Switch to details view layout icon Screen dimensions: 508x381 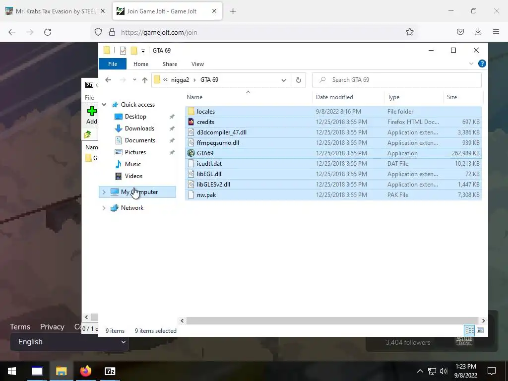tap(469, 330)
